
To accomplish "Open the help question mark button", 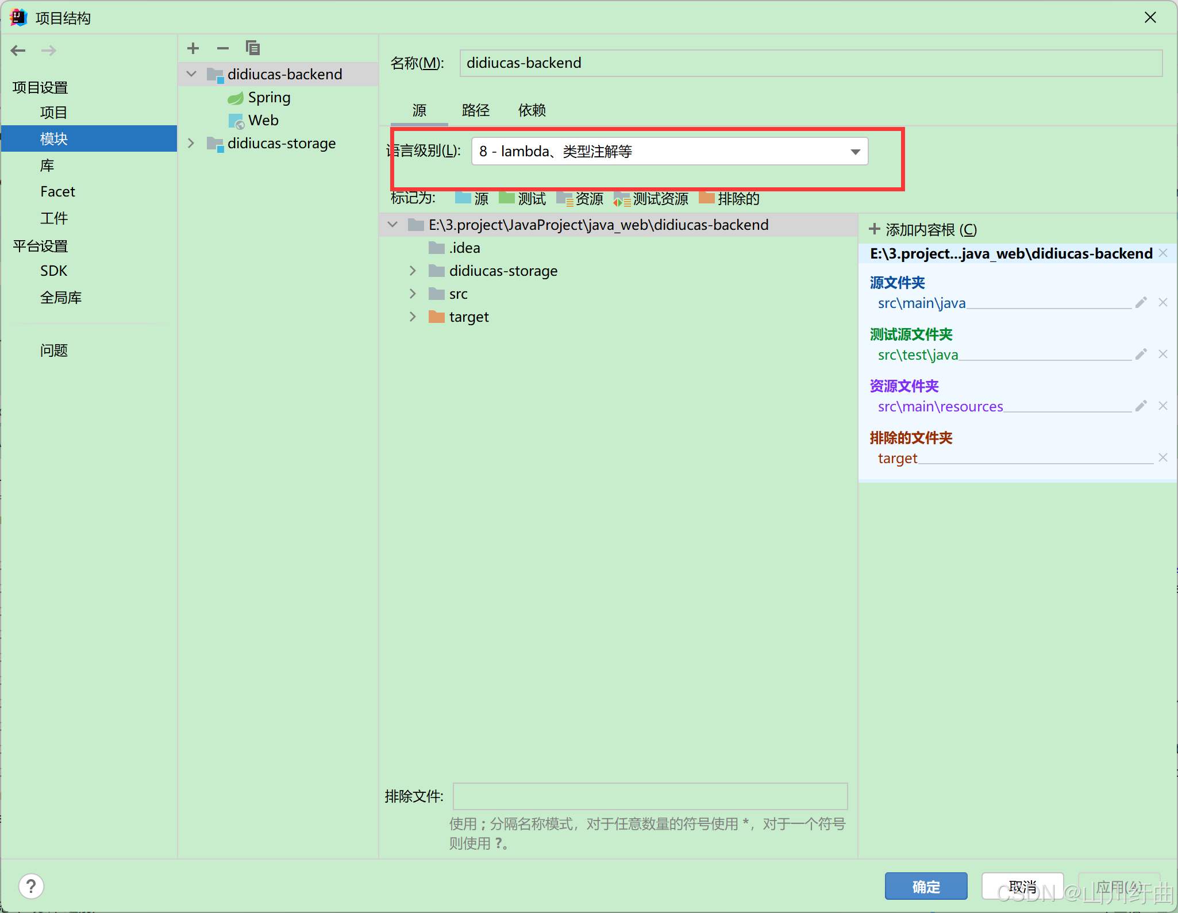I will pos(31,886).
